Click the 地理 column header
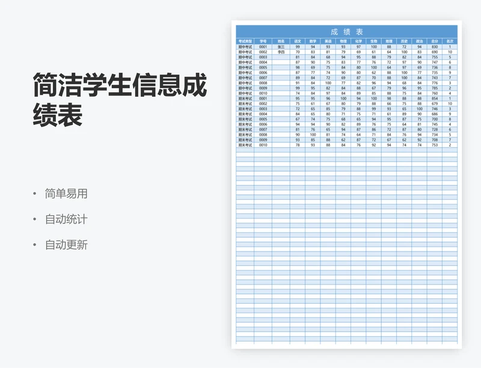 click(389, 41)
